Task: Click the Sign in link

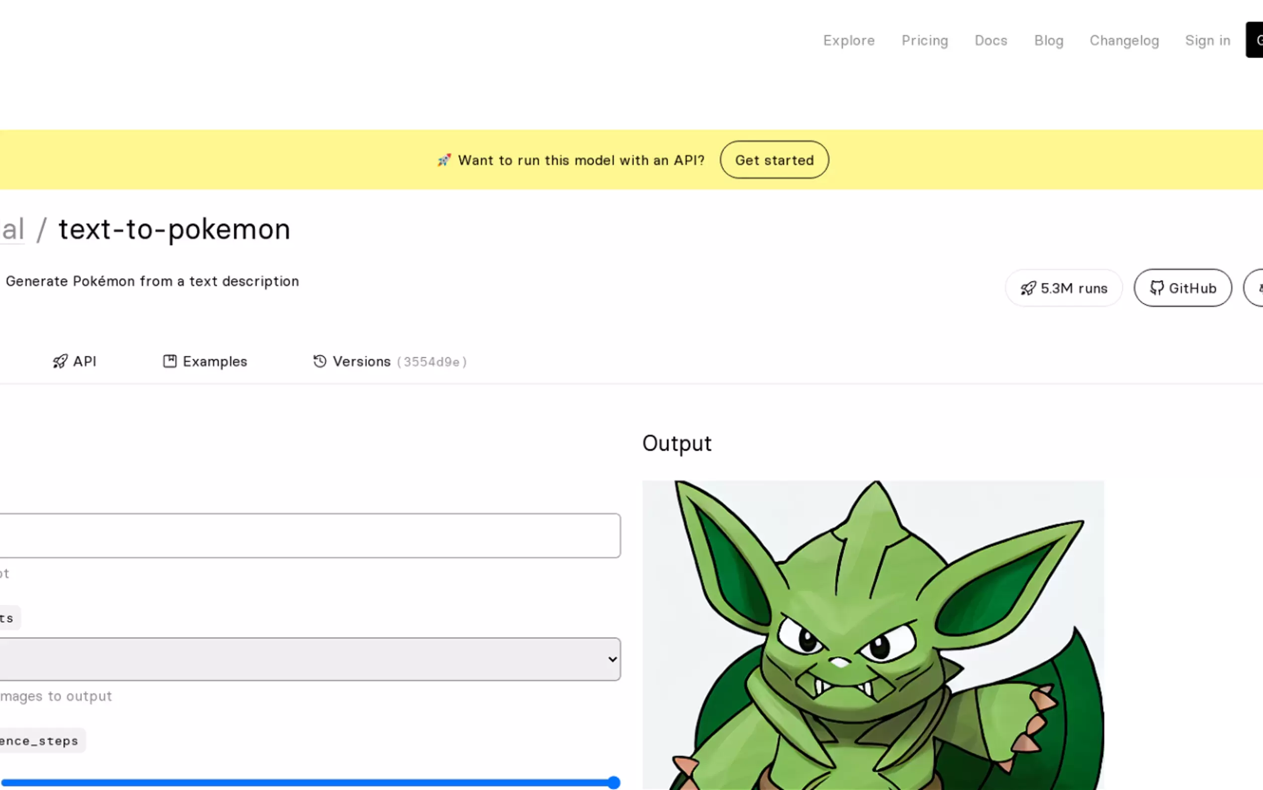Action: coord(1207,41)
